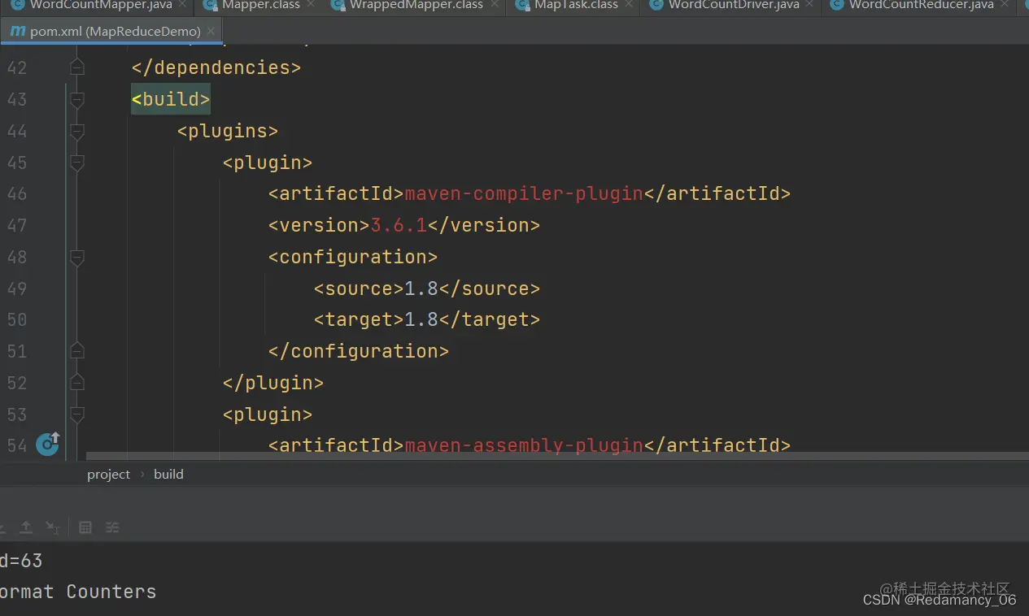Close the WordCountReducer.java tab

pyautogui.click(x=1004, y=5)
